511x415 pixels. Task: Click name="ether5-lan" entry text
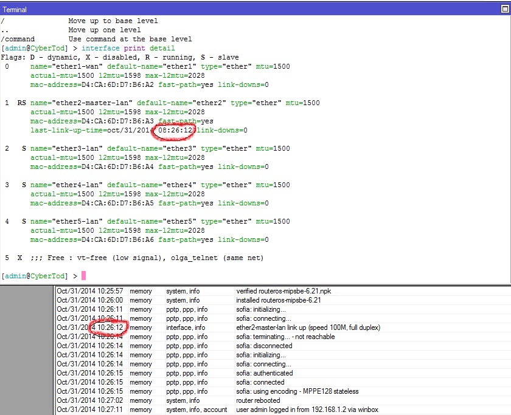66,221
